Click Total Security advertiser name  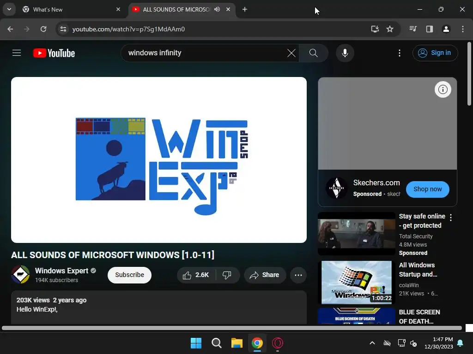pos(416,236)
